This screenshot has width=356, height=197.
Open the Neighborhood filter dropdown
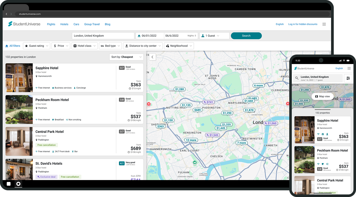tap(179, 46)
